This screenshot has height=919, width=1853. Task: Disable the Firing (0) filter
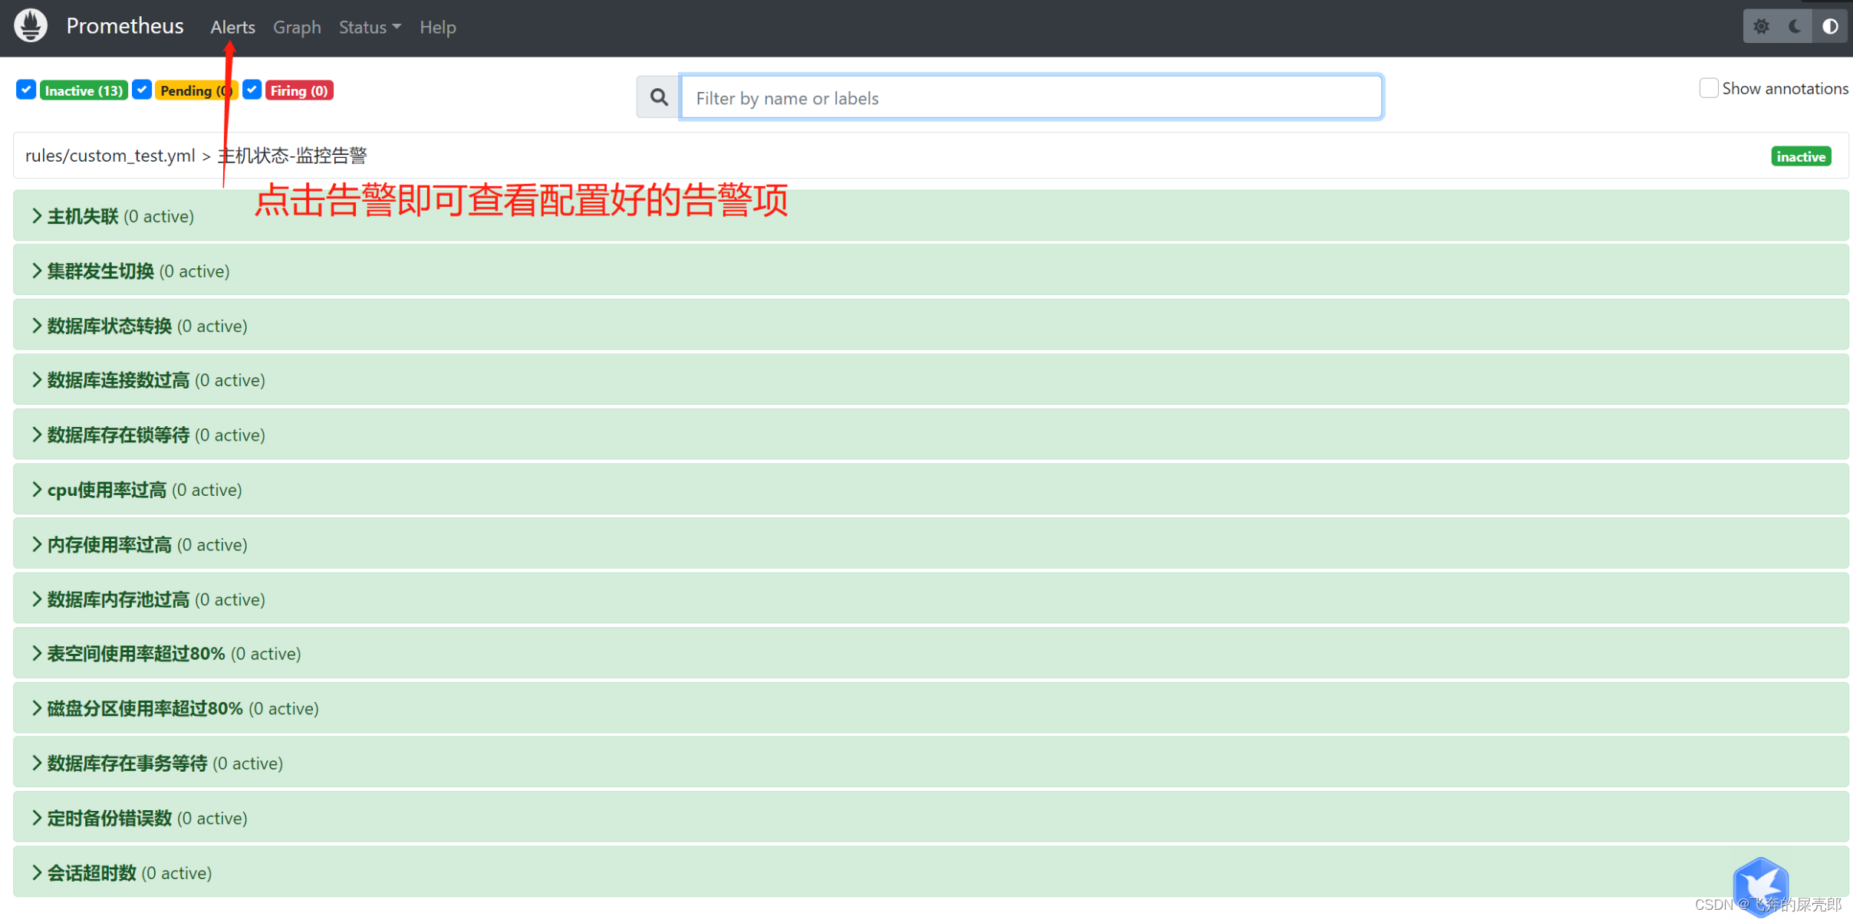[x=252, y=90]
